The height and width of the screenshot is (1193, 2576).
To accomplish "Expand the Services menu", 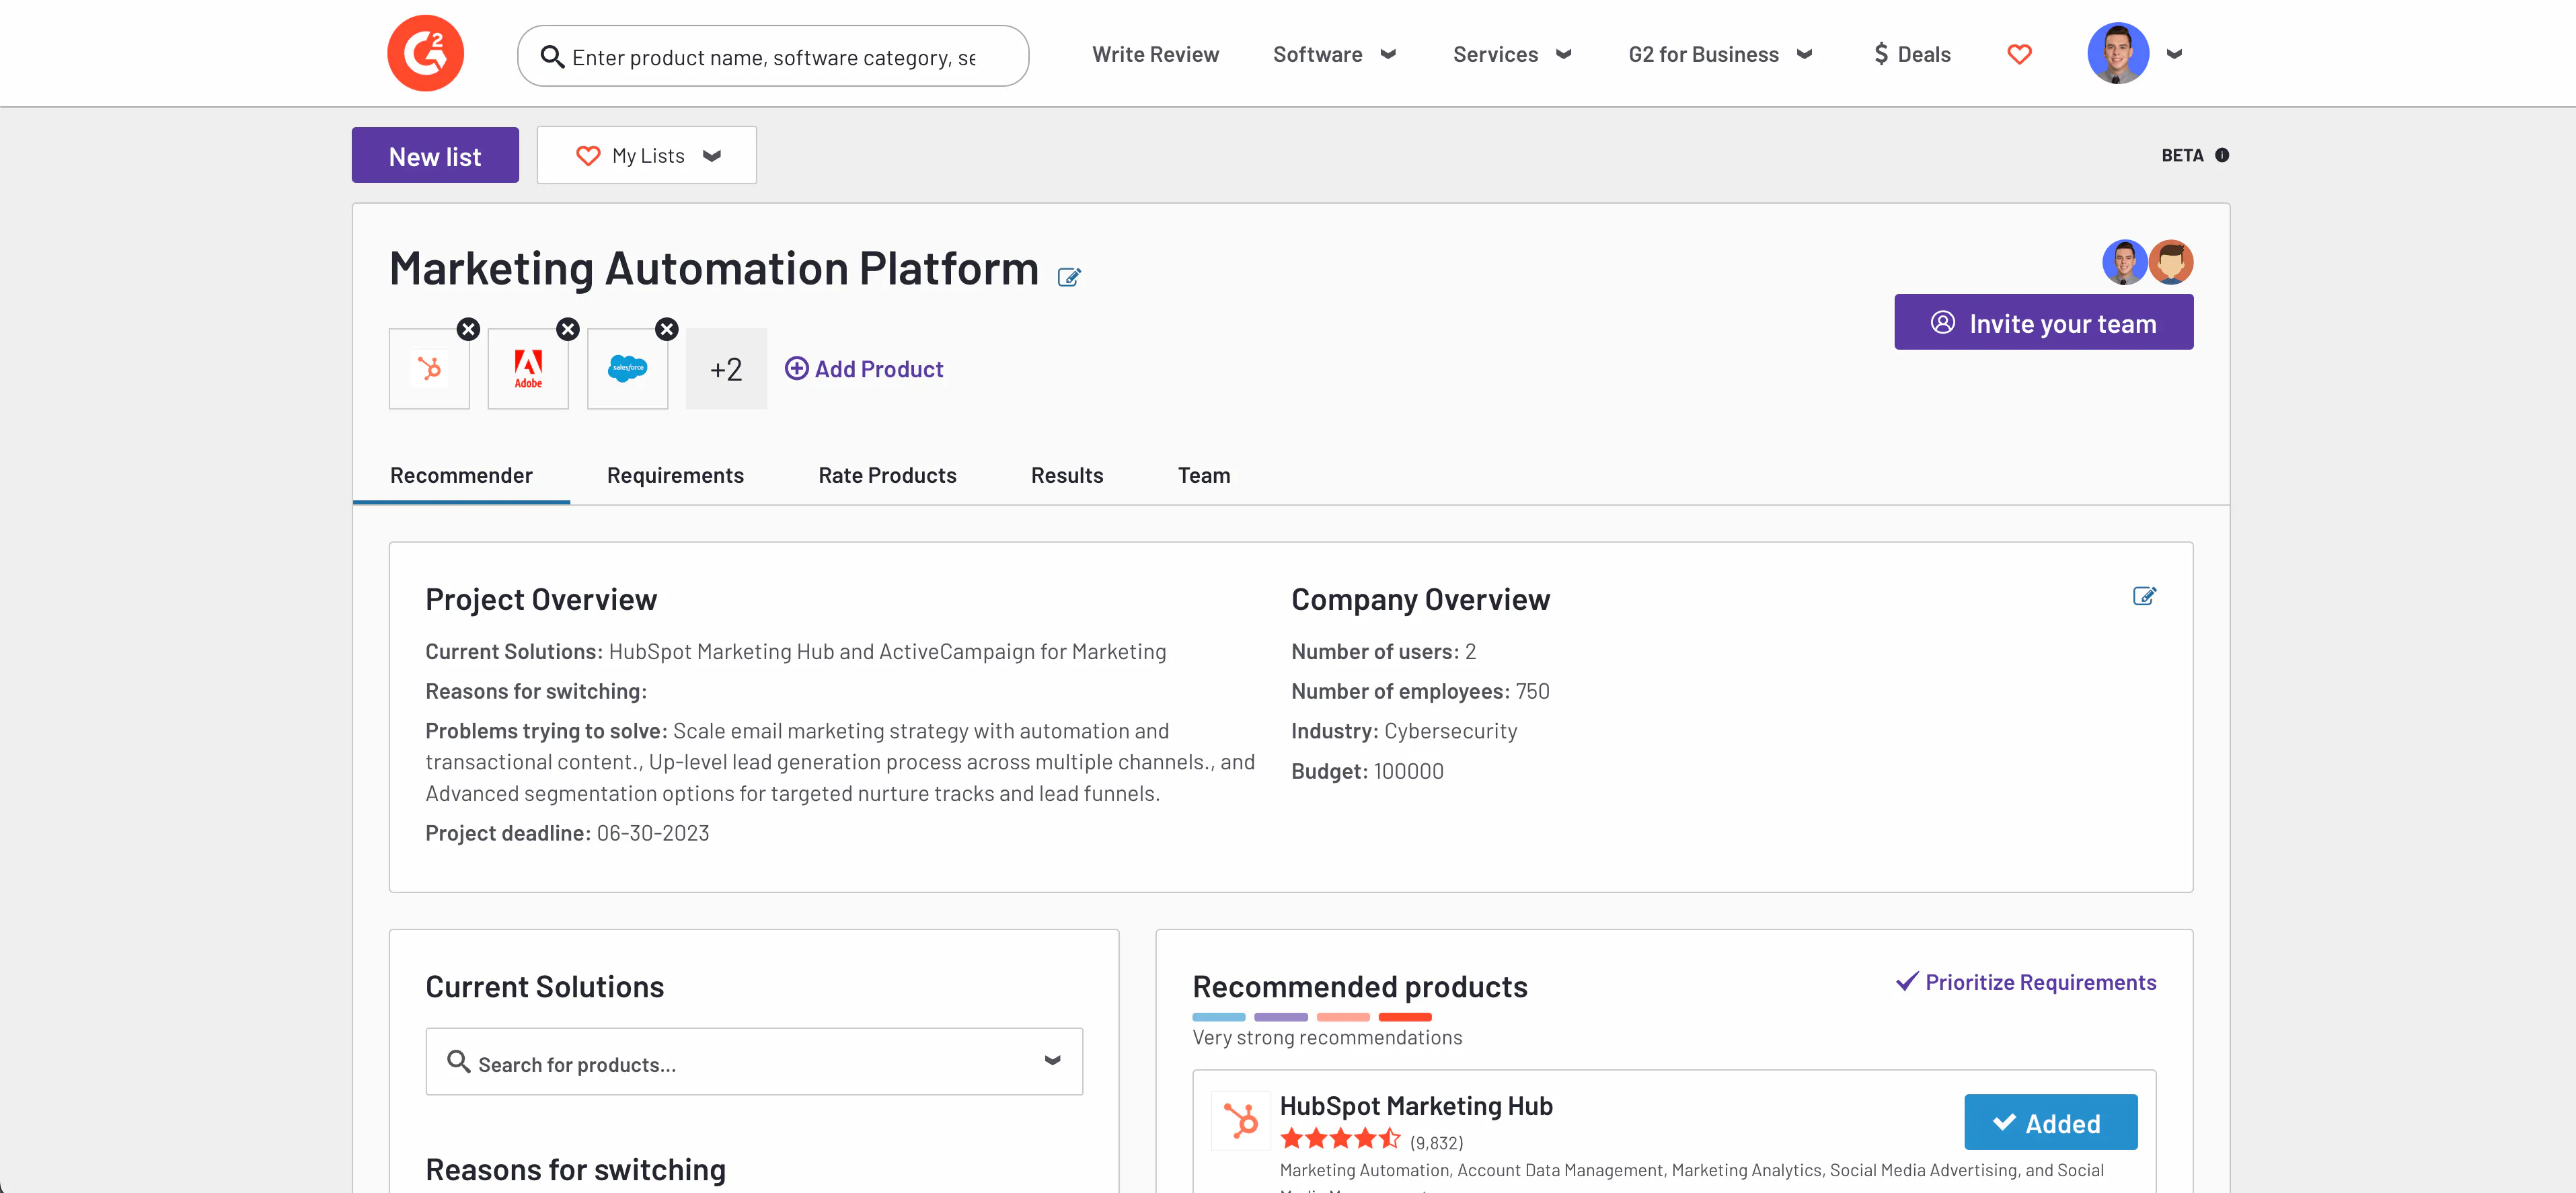I will click(x=1512, y=54).
